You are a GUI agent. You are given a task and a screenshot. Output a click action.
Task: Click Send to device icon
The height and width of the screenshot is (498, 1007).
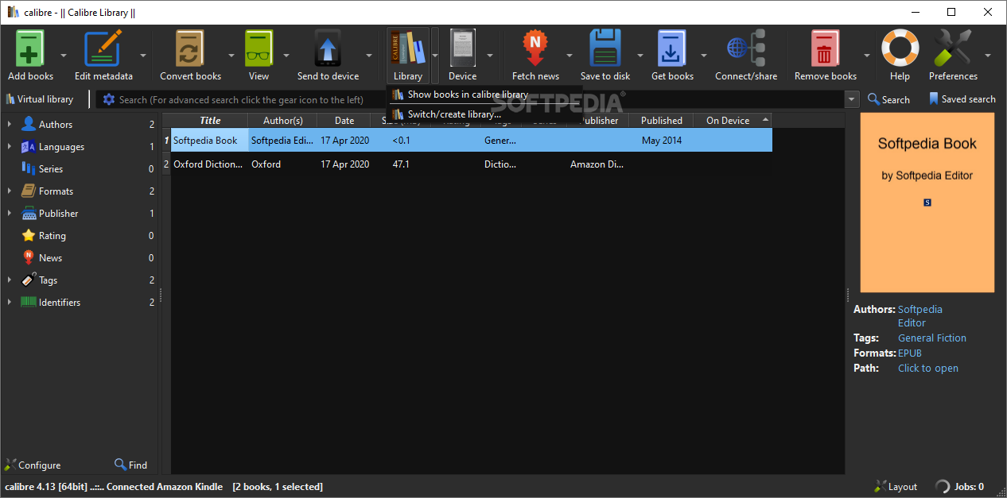click(x=329, y=49)
